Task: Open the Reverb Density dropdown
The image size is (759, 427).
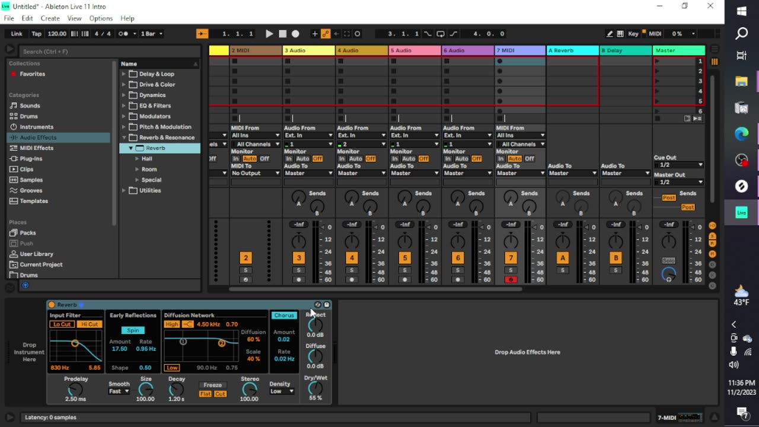Action: (x=282, y=391)
